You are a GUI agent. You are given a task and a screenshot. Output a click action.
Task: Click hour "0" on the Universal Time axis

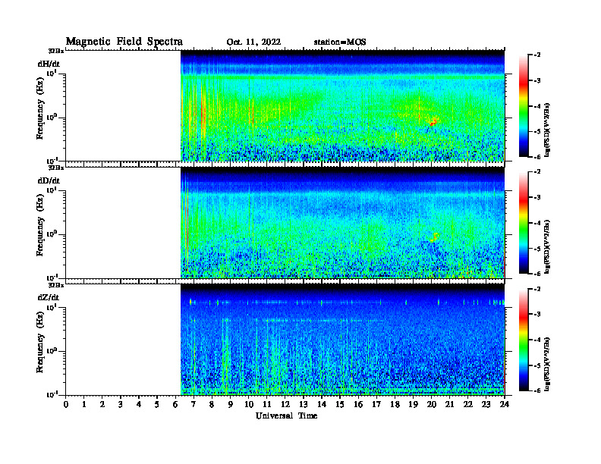tap(66, 405)
